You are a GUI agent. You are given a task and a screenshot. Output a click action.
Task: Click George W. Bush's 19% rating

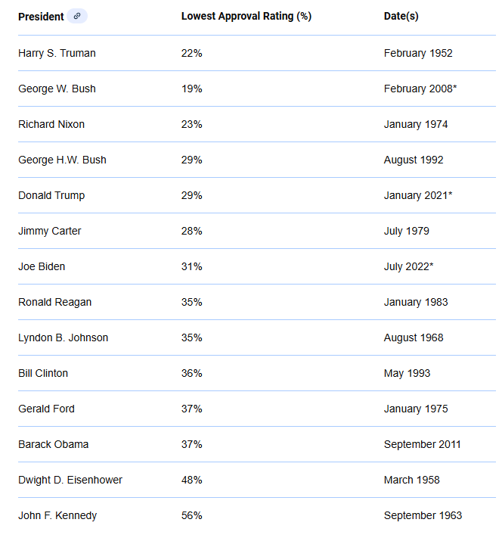pyautogui.click(x=191, y=89)
